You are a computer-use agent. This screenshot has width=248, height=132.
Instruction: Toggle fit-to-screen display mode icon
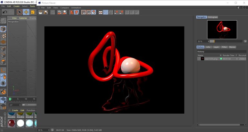click(83, 12)
